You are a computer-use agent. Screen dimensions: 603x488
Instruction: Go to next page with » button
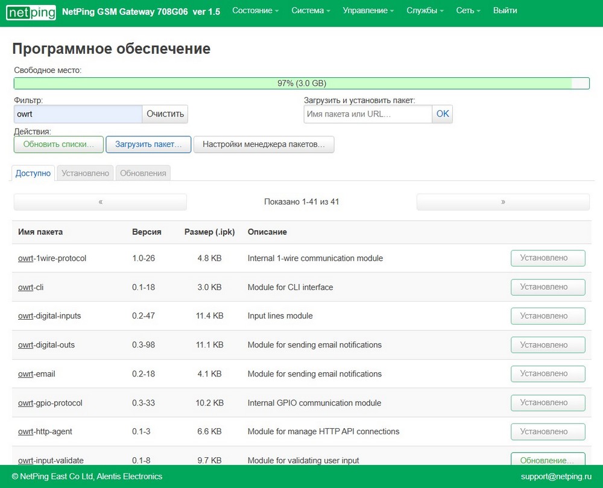[503, 202]
